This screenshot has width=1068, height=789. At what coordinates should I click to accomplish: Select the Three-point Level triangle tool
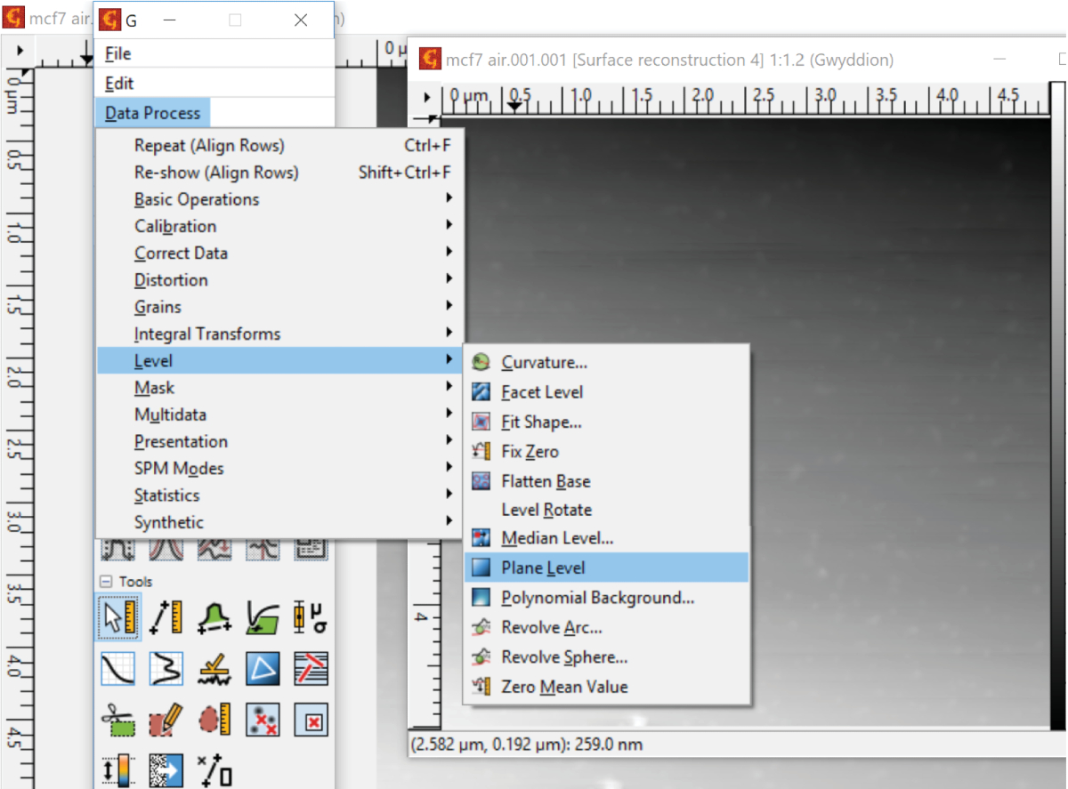(263, 668)
